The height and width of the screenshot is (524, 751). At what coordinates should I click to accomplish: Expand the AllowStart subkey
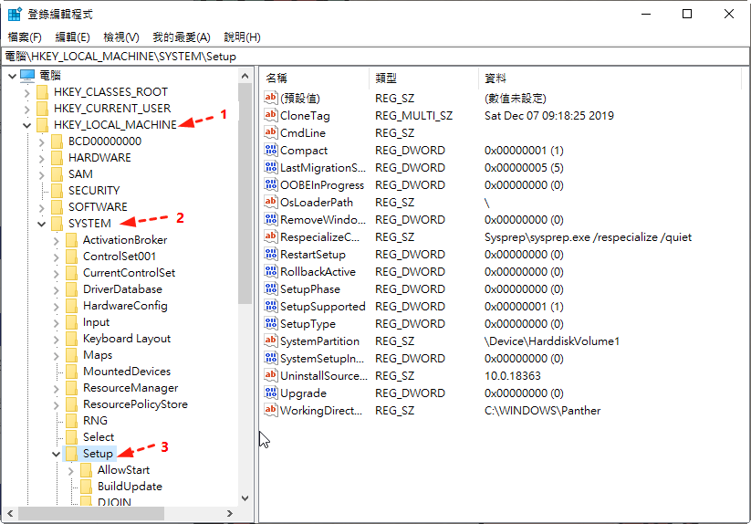tap(71, 471)
